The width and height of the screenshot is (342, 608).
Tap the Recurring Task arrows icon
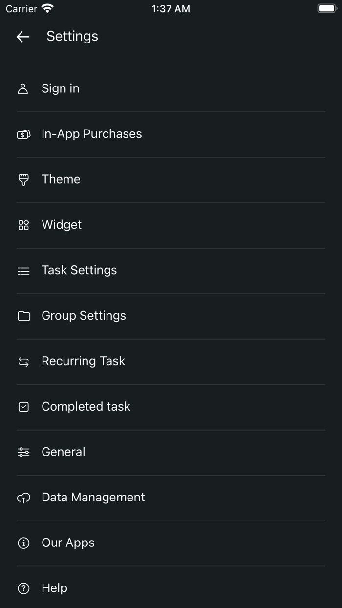coord(23,361)
